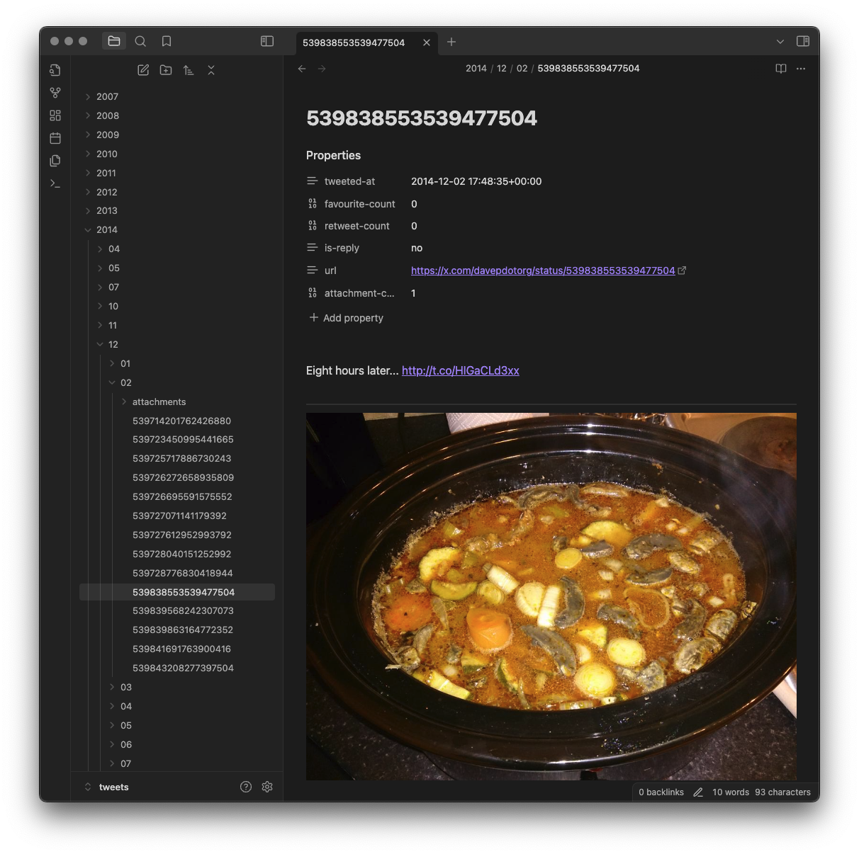Open today's daily note calendar icon

tap(55, 138)
